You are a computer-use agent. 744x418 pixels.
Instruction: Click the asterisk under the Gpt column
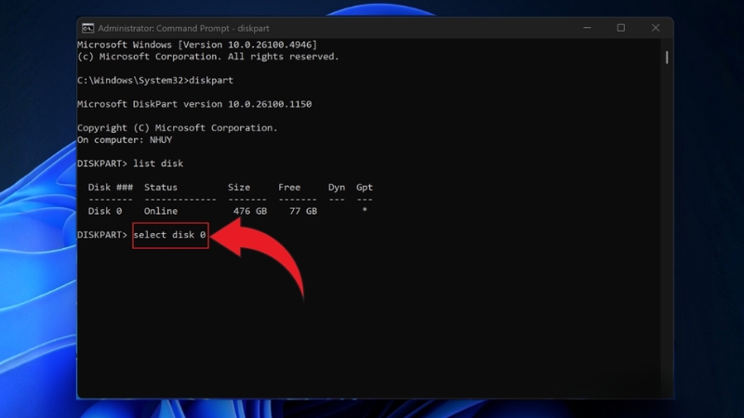[365, 213]
